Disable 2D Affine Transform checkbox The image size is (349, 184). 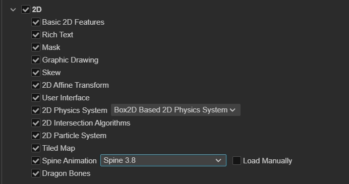pyautogui.click(x=36, y=85)
